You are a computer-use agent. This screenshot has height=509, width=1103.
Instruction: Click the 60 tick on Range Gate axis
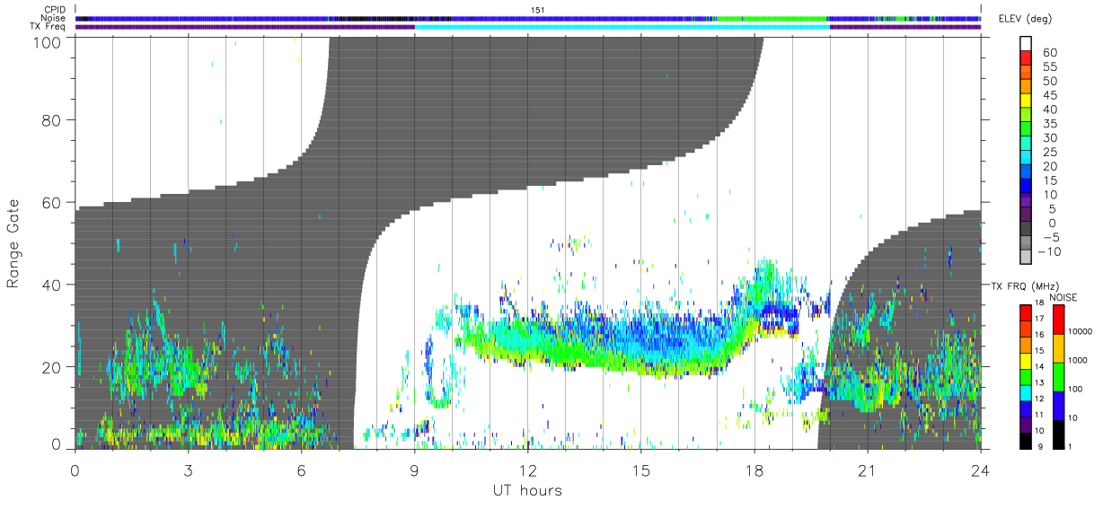pos(51,203)
